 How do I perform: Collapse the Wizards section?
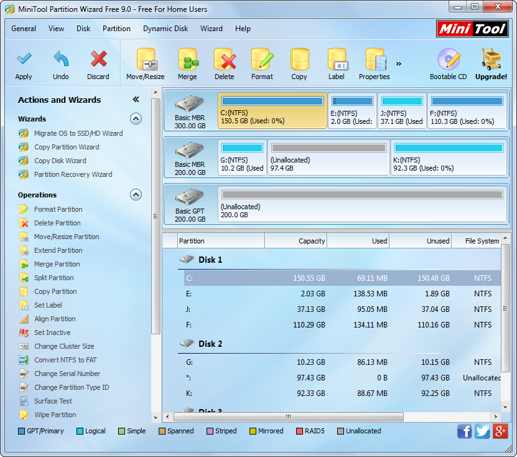click(x=136, y=118)
